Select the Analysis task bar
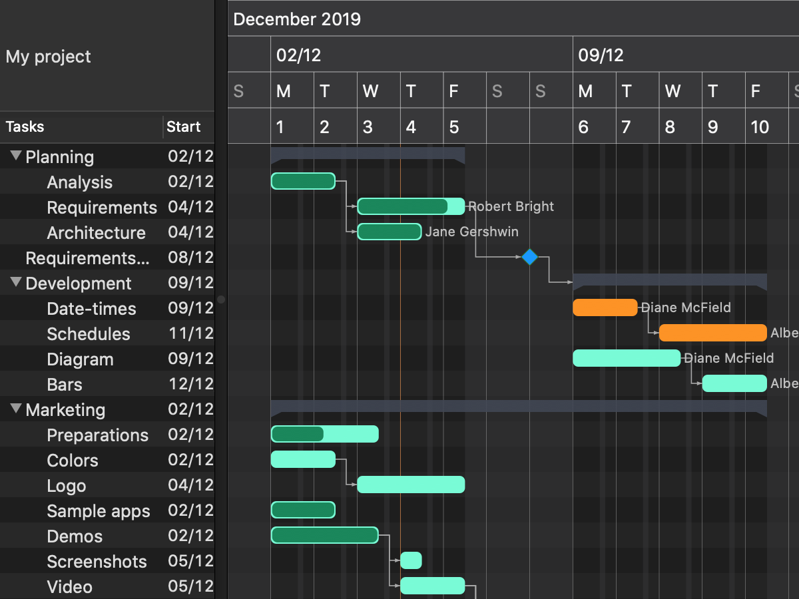This screenshot has height=599, width=799. (x=303, y=181)
